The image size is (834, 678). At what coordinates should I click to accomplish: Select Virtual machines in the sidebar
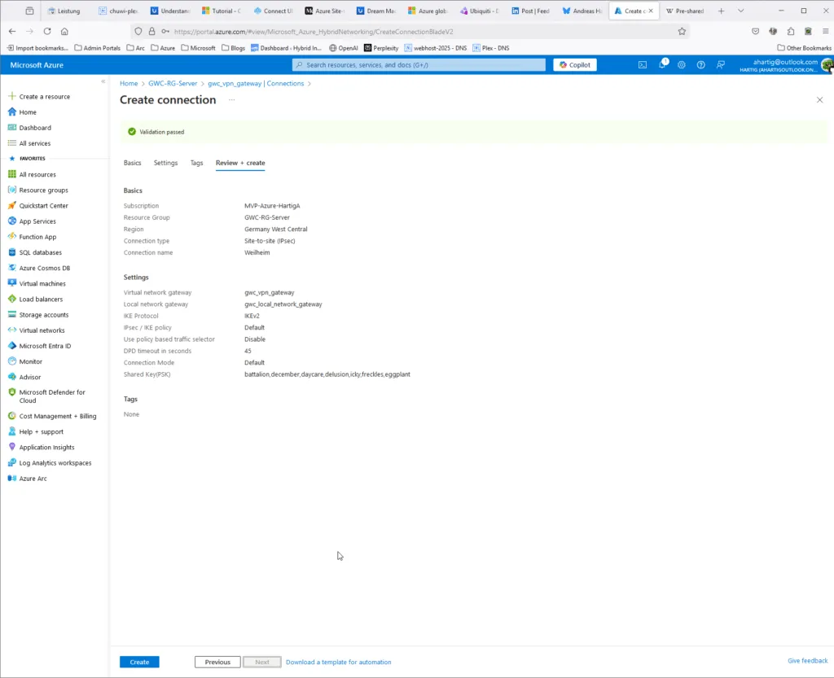[x=45, y=283]
